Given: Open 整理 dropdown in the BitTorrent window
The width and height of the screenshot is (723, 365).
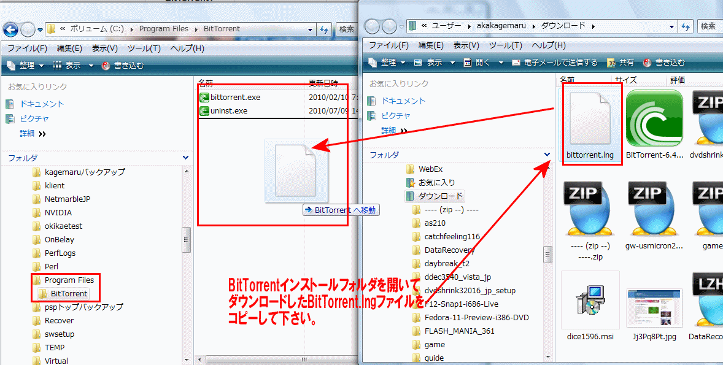Looking at the screenshot, I should (x=26, y=66).
